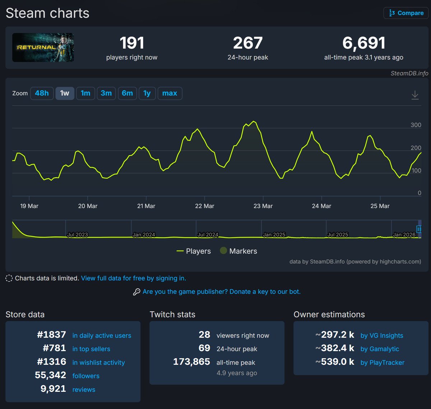Click the 191 players right now value
The width and height of the screenshot is (431, 409).
[x=132, y=43]
